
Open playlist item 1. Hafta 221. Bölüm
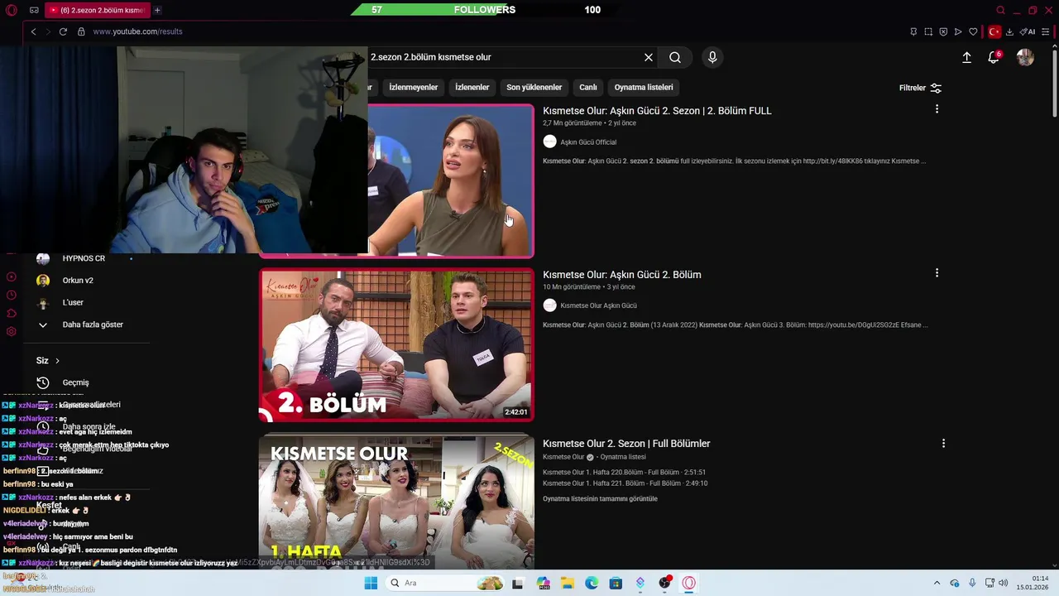coord(625,483)
